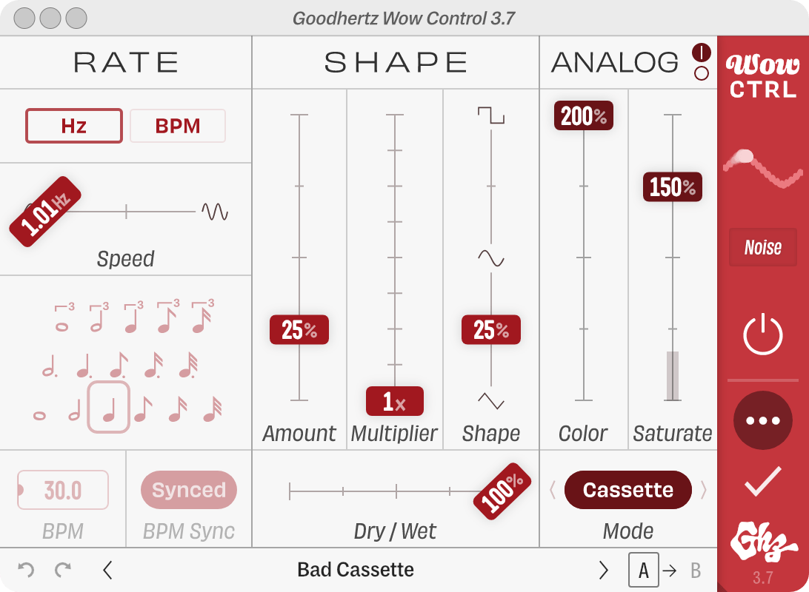Open the Cassette mode selector

[628, 490]
